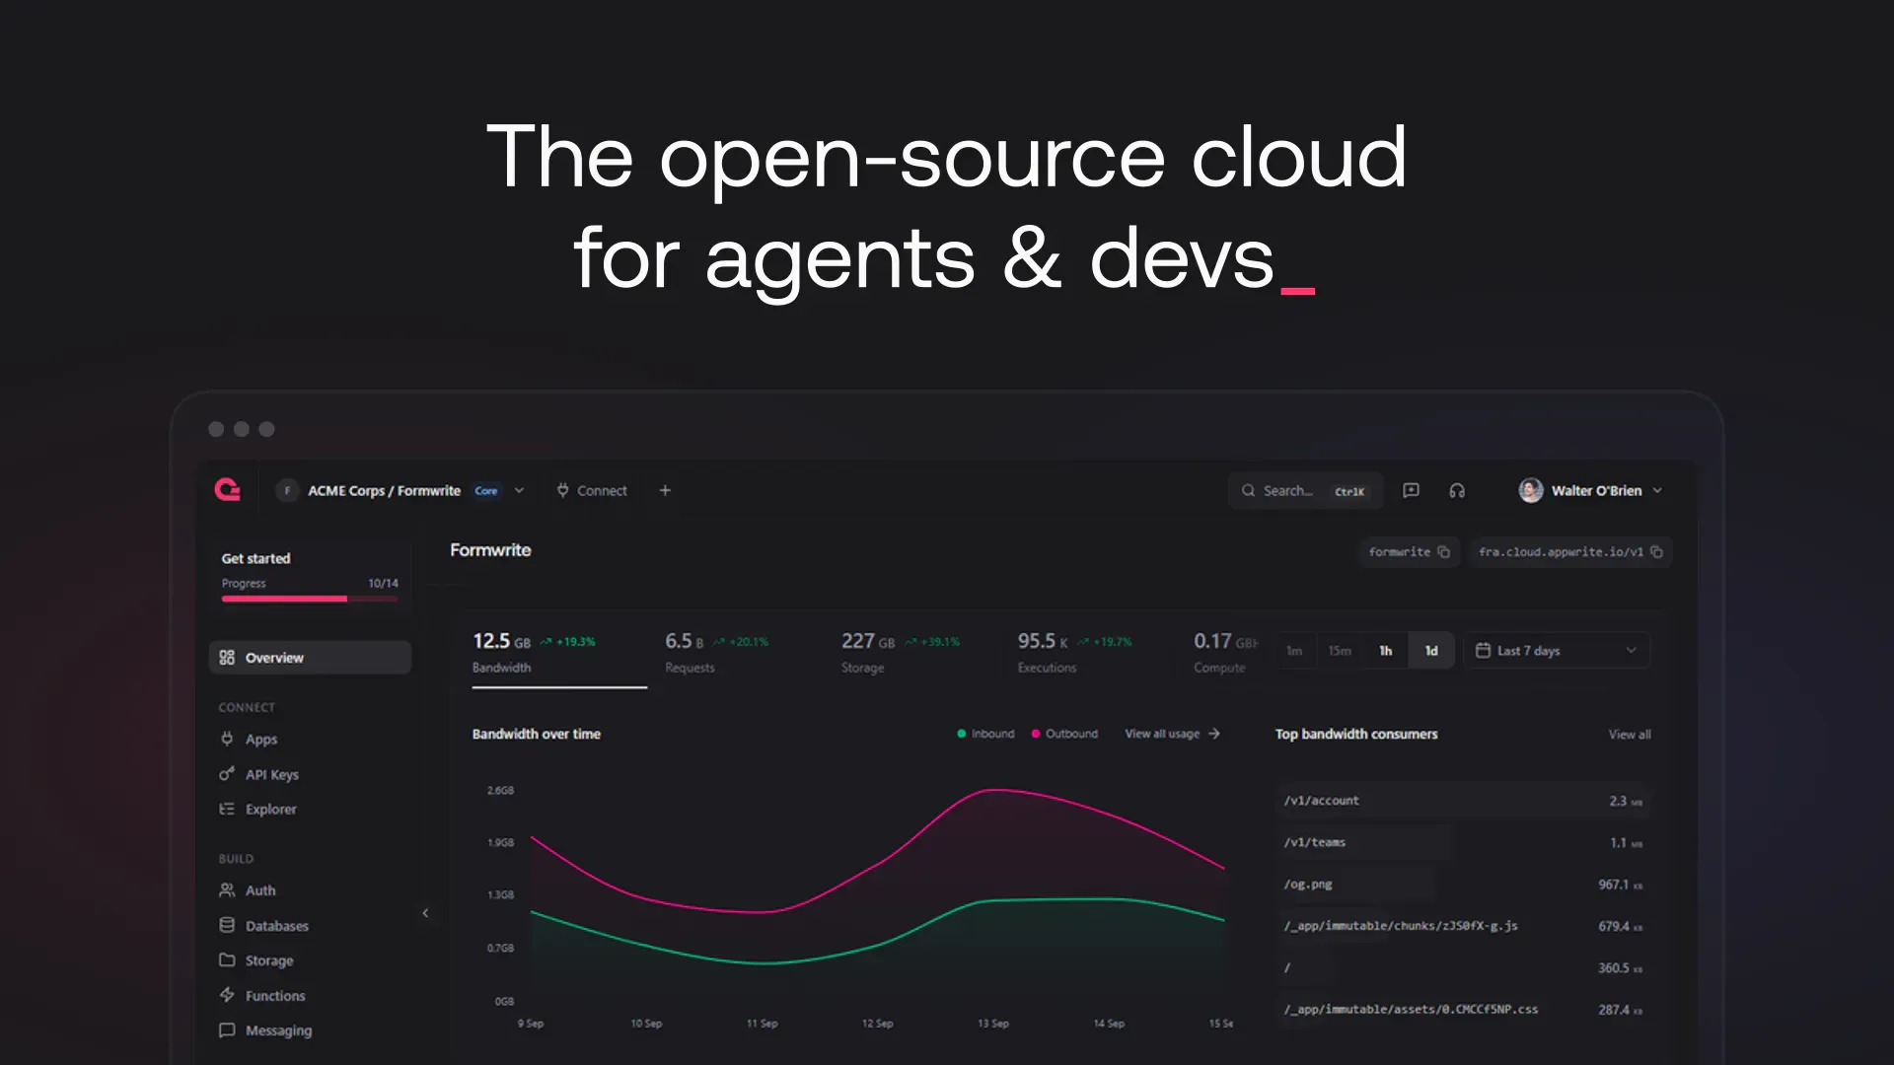The image size is (1894, 1065).
Task: Click the Storage folder icon in sidebar
Action: point(227,959)
